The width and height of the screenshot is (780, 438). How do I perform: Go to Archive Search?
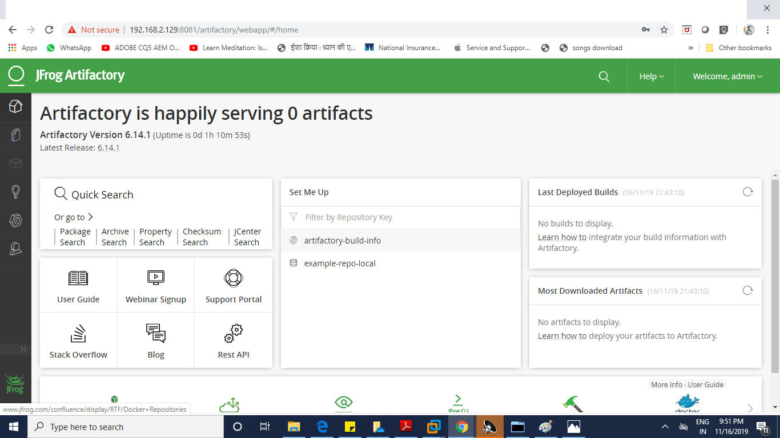coord(115,237)
